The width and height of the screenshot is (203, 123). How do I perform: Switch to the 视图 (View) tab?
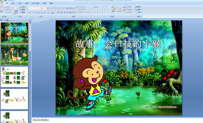(x=51, y=3)
